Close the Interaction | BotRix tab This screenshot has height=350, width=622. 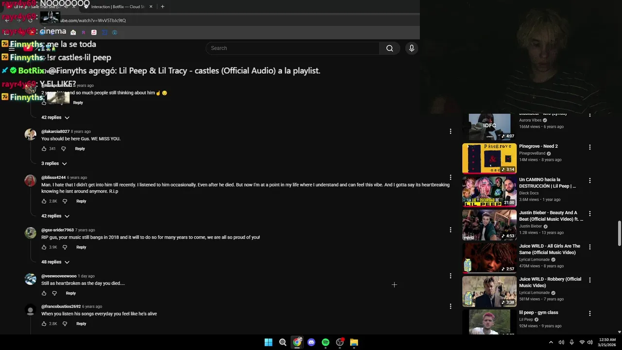coord(151,7)
